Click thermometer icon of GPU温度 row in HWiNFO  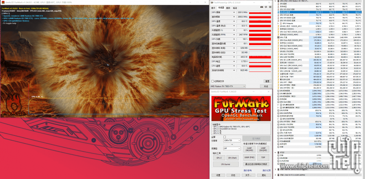coord(279,4)
